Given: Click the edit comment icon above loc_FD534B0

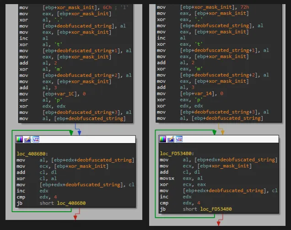Looking at the screenshot, I should [171, 139].
